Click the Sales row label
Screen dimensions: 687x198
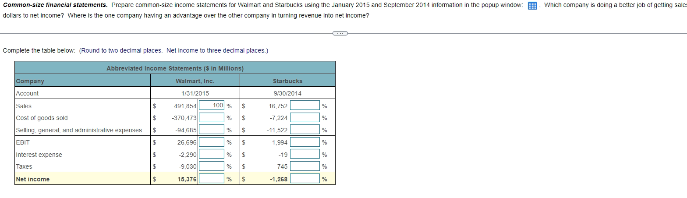(x=24, y=106)
